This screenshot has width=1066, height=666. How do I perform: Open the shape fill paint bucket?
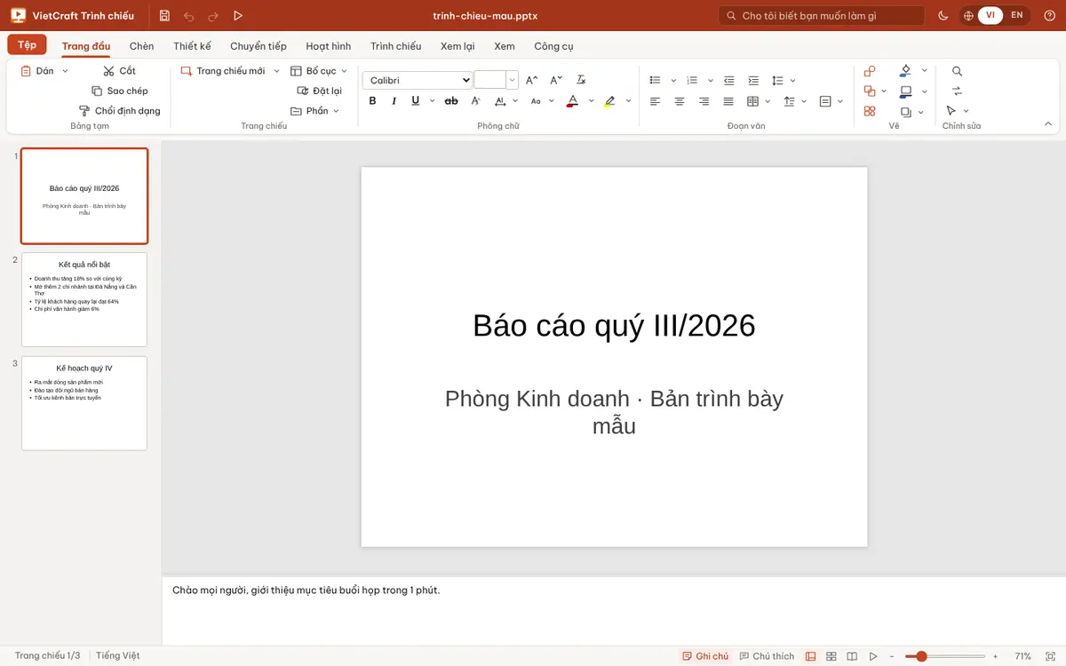[905, 70]
